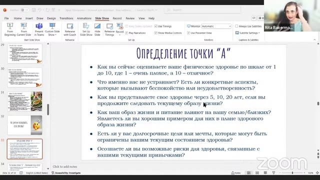This screenshot has height=180, width=320.
Task: Open the Draw tab
Action: [40, 18]
